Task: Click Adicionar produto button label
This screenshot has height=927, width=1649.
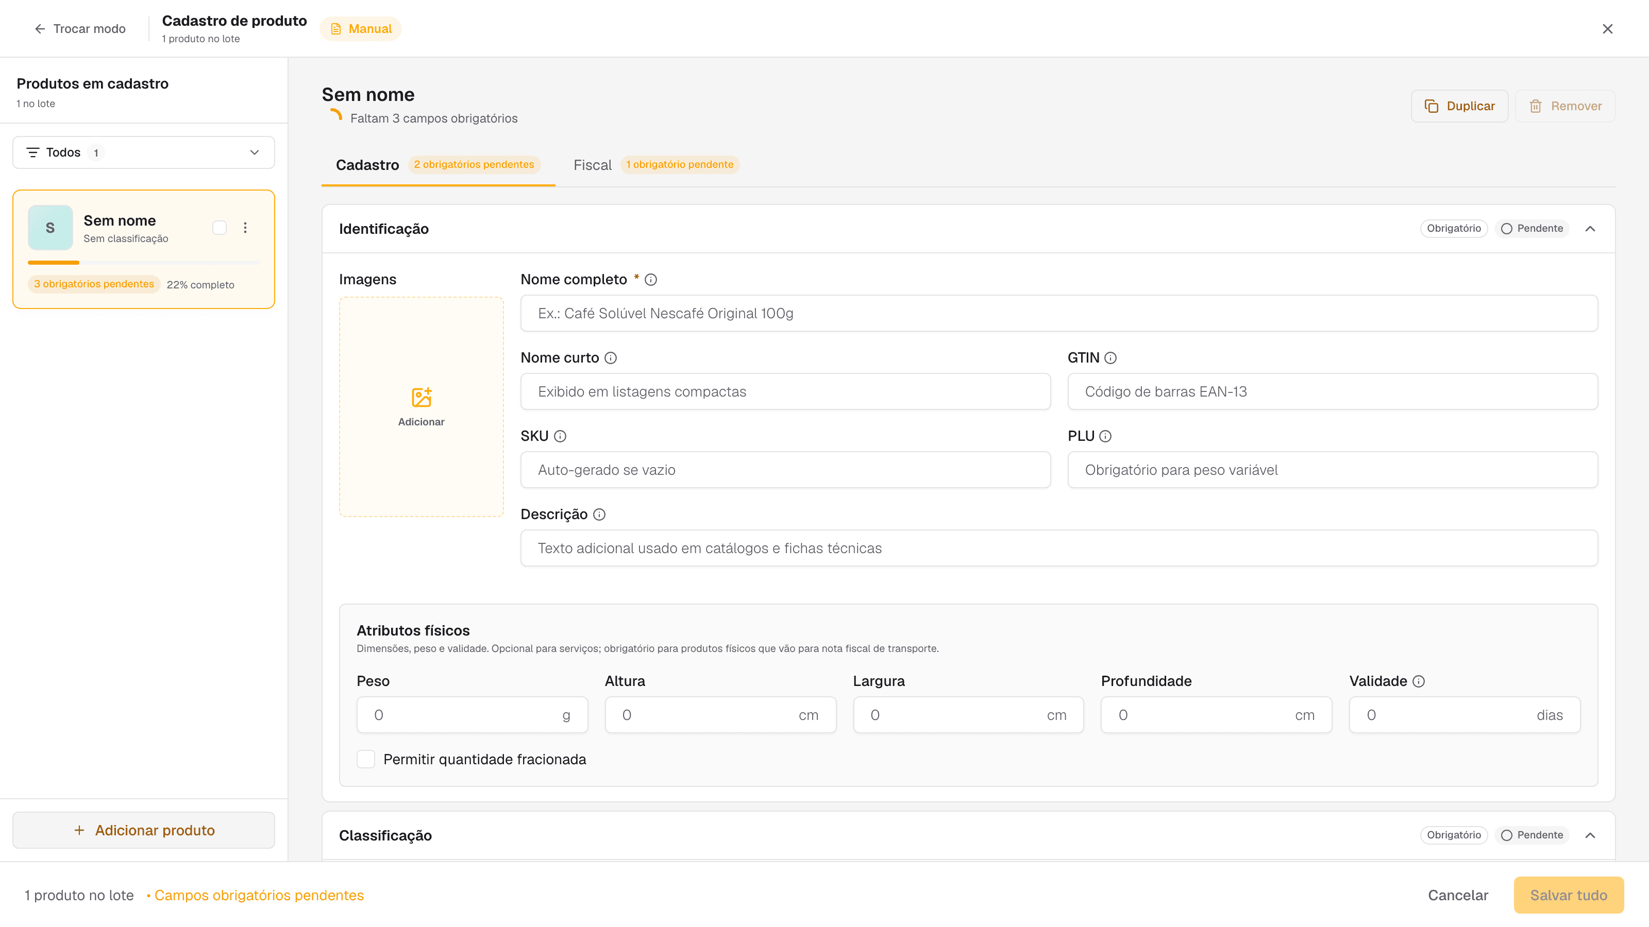Action: pyautogui.click(x=155, y=830)
